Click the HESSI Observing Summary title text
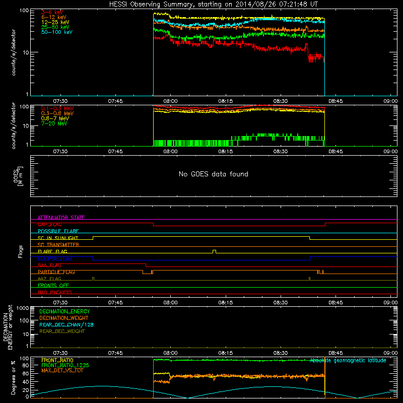Viewport: 403px width, 403px height. coord(213,4)
